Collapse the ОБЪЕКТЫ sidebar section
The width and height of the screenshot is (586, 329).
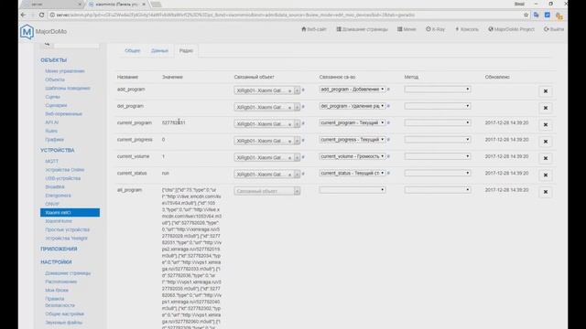(53, 60)
